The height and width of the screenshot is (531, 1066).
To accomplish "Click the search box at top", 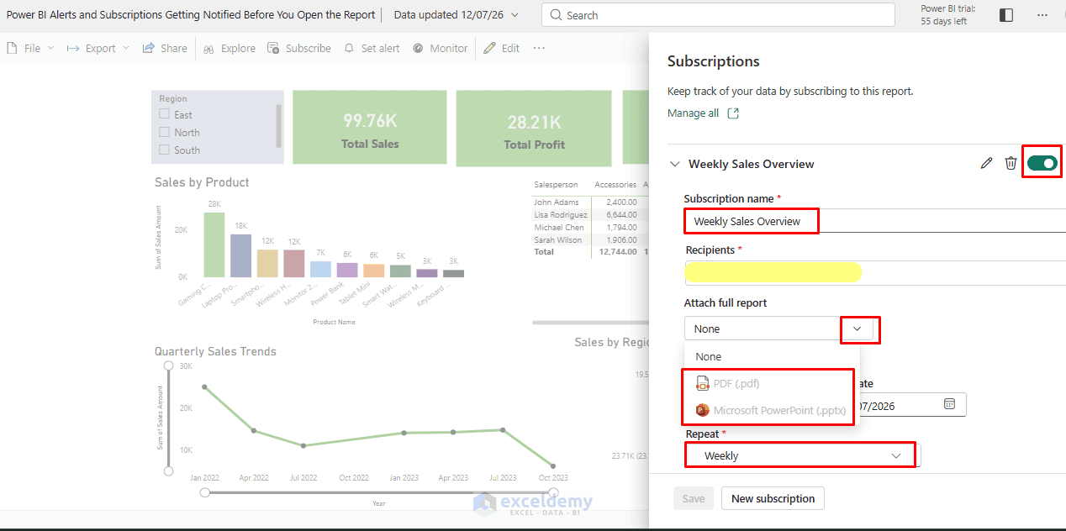I will tap(718, 15).
